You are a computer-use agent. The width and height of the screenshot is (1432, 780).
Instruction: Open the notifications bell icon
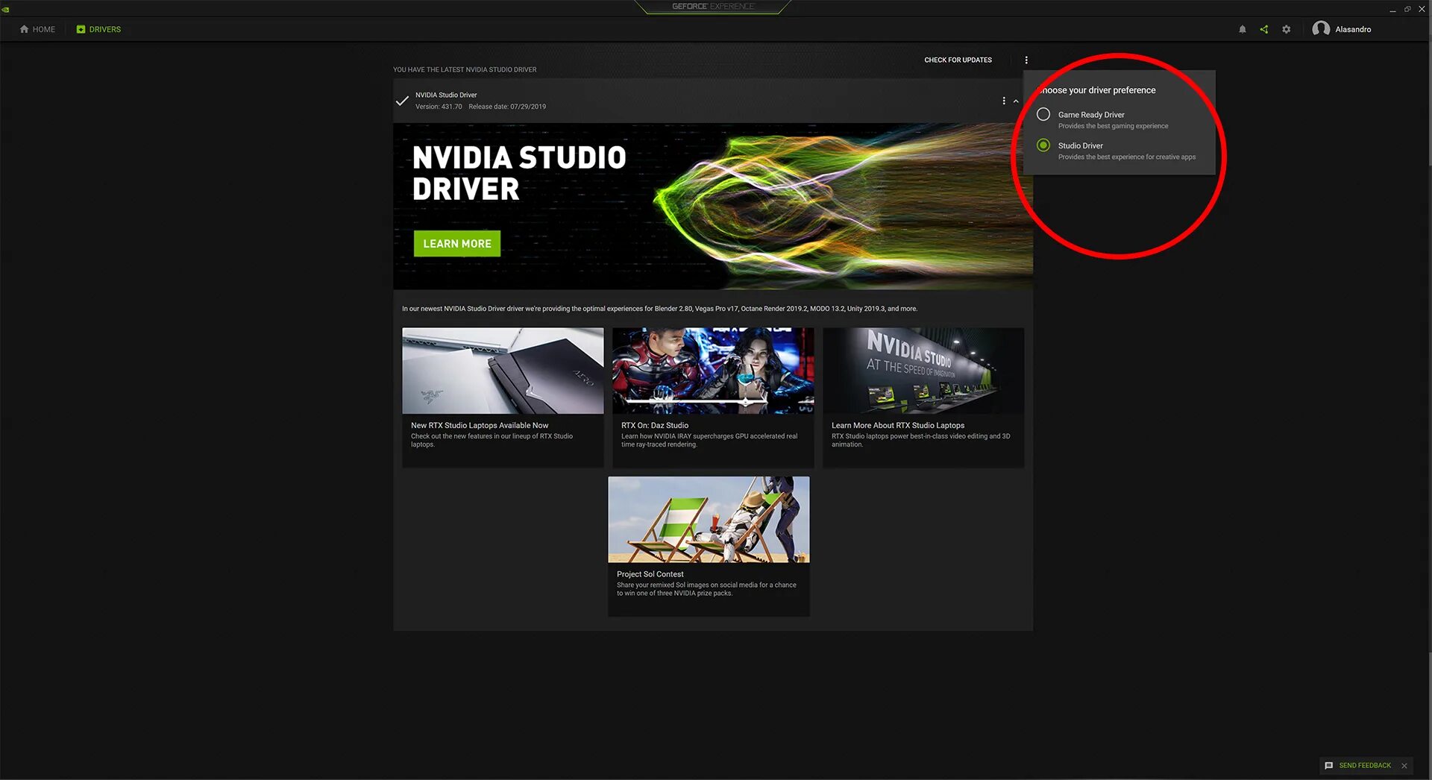1242,29
